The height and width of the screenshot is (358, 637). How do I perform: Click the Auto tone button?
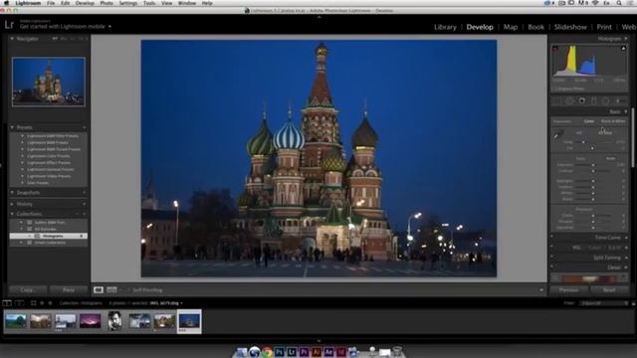[610, 159]
